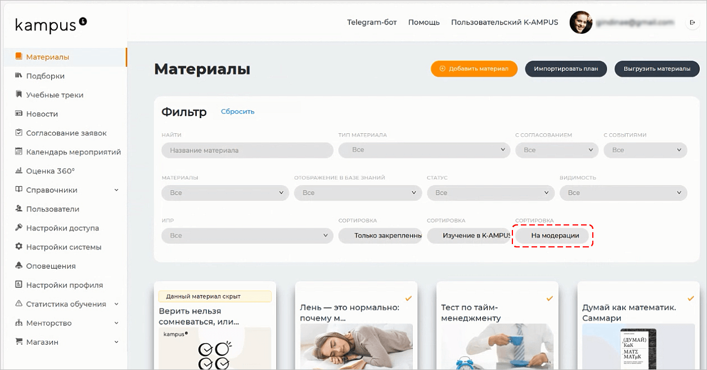707x370 pixels.
Task: Click the logout icon top right
Action: click(x=692, y=21)
